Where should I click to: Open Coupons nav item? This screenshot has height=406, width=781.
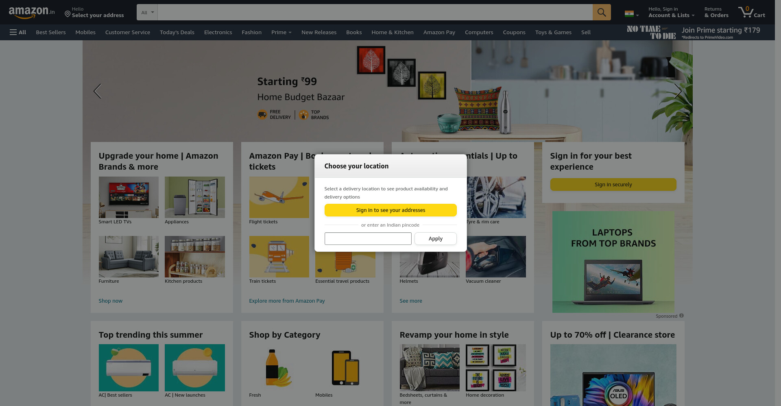coord(514,32)
